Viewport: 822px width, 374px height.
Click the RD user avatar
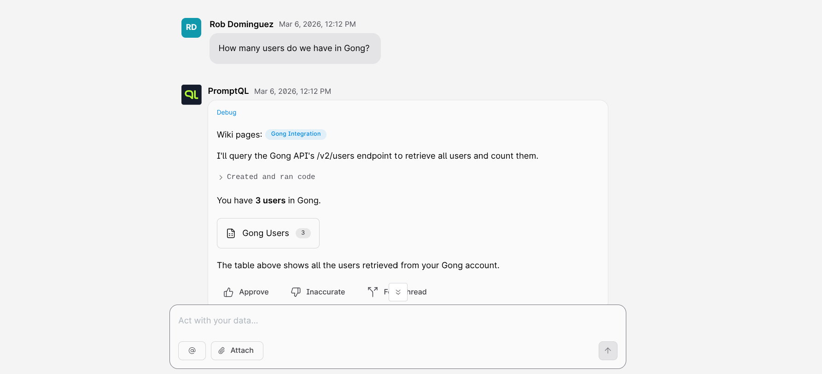tap(191, 28)
